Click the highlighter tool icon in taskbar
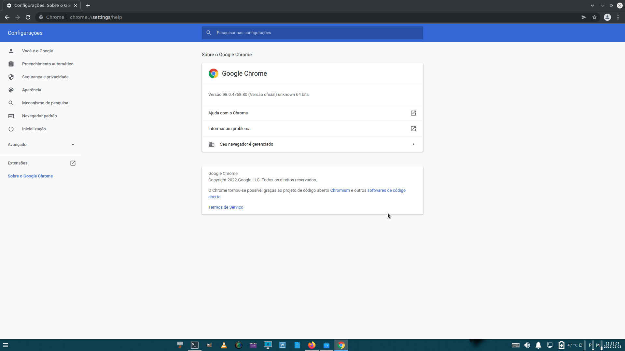The width and height of the screenshot is (625, 351). click(x=180, y=345)
